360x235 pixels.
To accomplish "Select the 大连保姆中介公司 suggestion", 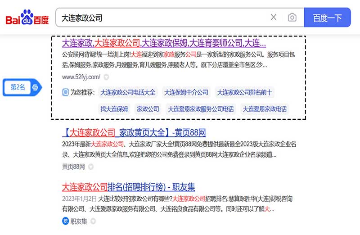I will [186, 92].
